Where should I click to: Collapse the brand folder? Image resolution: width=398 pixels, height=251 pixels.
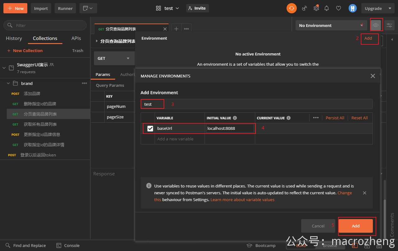[x=8, y=83]
